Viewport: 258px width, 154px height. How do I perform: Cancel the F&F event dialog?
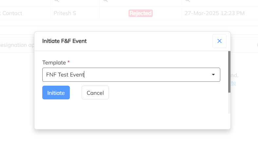click(x=95, y=93)
